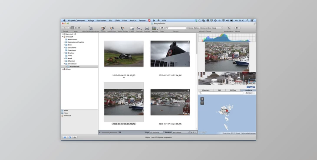Expand the Macintosh HD tree node
The height and width of the screenshot is (160, 317).
point(62,34)
